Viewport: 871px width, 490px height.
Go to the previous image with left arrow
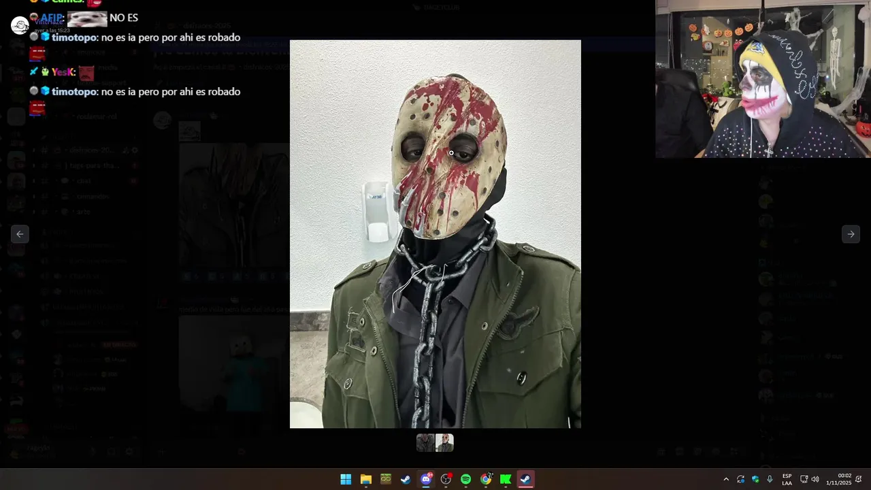click(20, 234)
